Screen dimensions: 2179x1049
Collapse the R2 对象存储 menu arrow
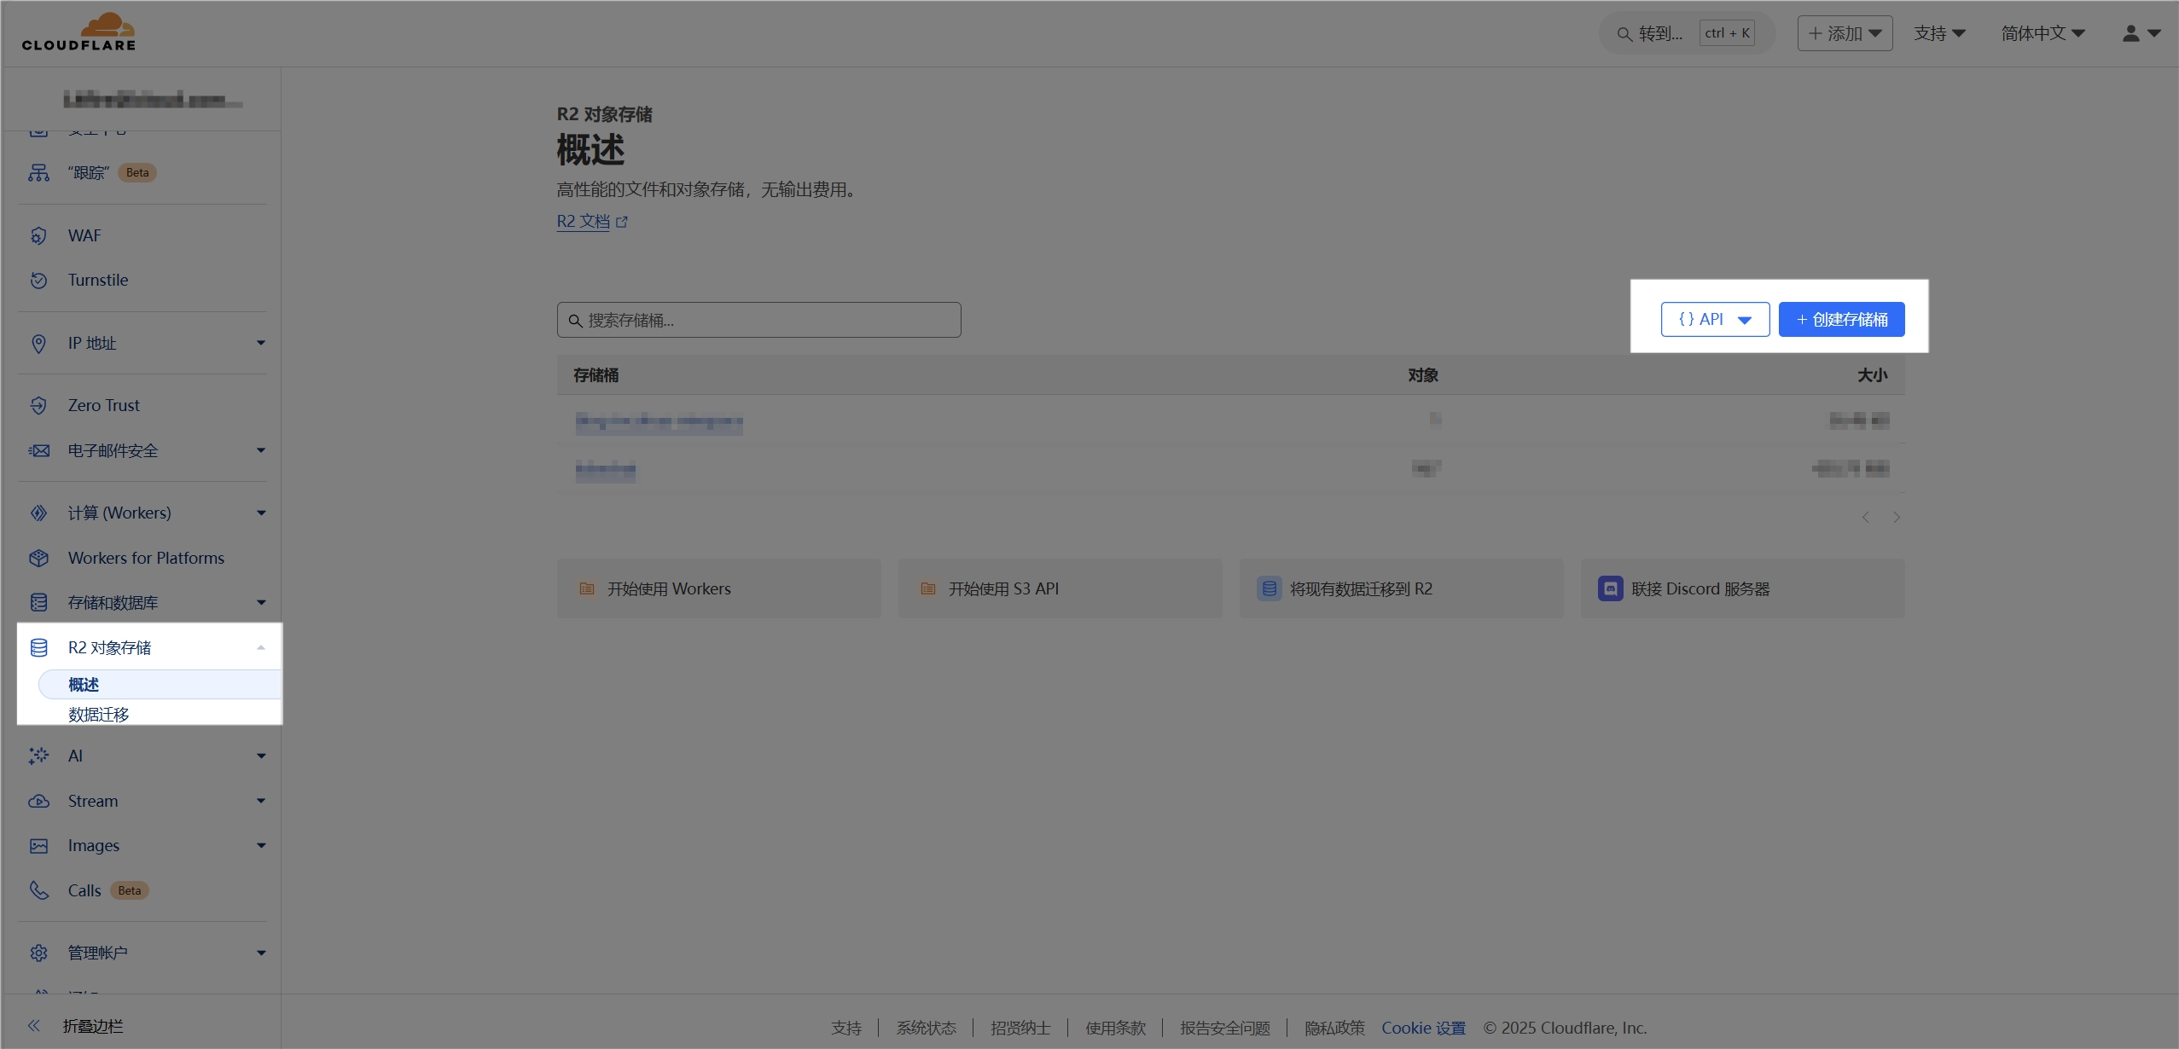pos(261,647)
